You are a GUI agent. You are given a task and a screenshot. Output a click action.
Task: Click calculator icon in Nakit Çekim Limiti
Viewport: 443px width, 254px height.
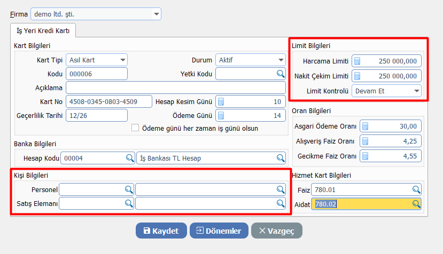[x=358, y=76]
